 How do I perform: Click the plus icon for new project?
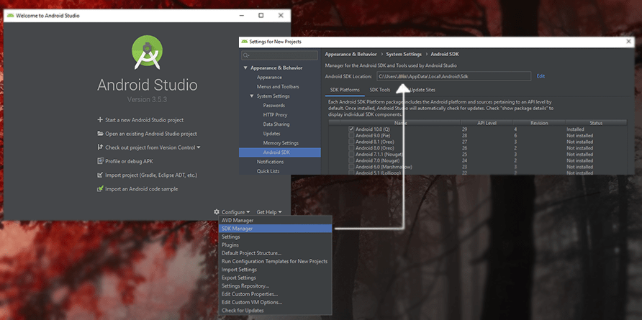[x=100, y=120]
